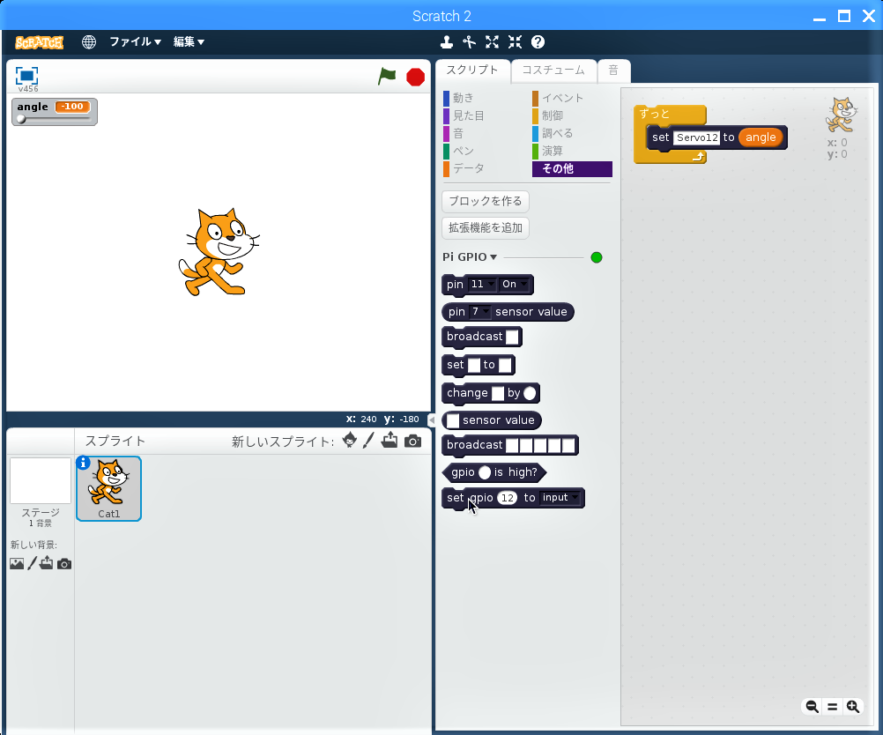
Task: Maximize the Scratch 2 window
Action: click(843, 16)
